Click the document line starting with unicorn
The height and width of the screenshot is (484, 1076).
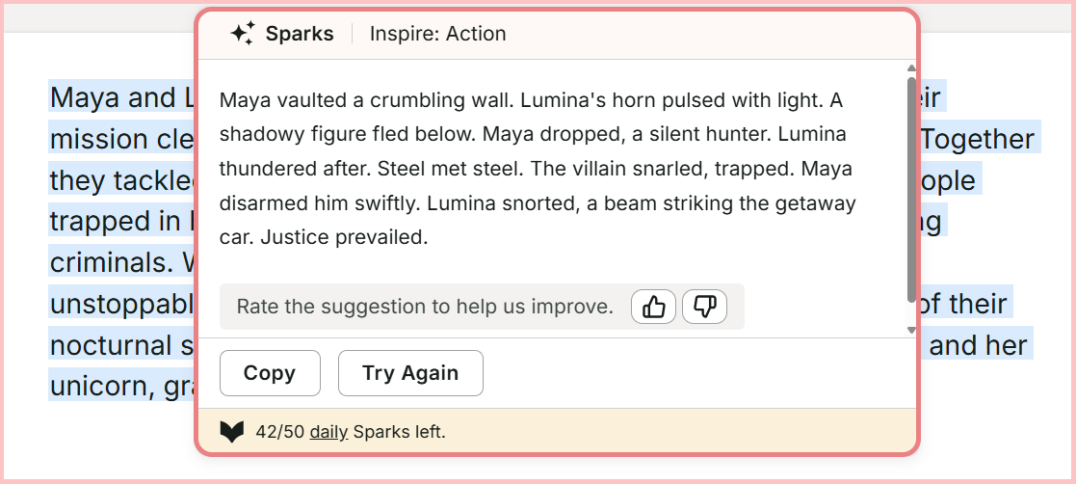point(122,387)
